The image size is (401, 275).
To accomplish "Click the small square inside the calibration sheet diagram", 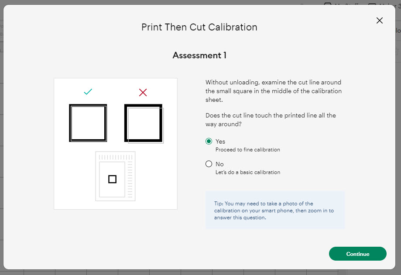I will pyautogui.click(x=112, y=178).
